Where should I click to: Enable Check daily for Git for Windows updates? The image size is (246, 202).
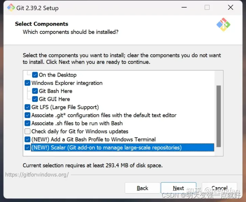(27, 131)
